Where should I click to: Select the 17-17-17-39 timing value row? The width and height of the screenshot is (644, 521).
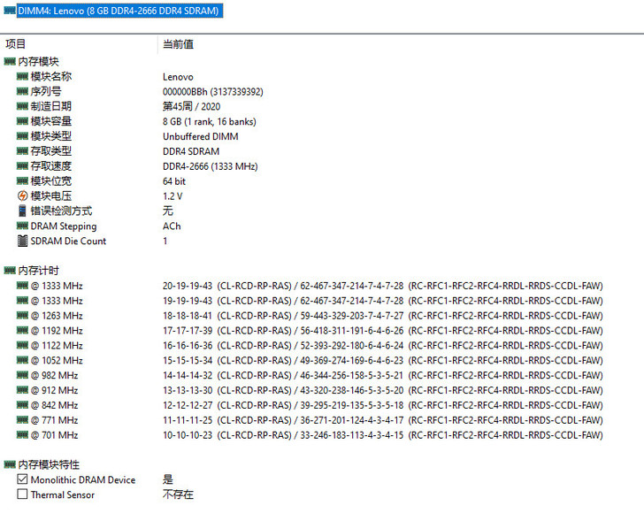tap(383, 331)
